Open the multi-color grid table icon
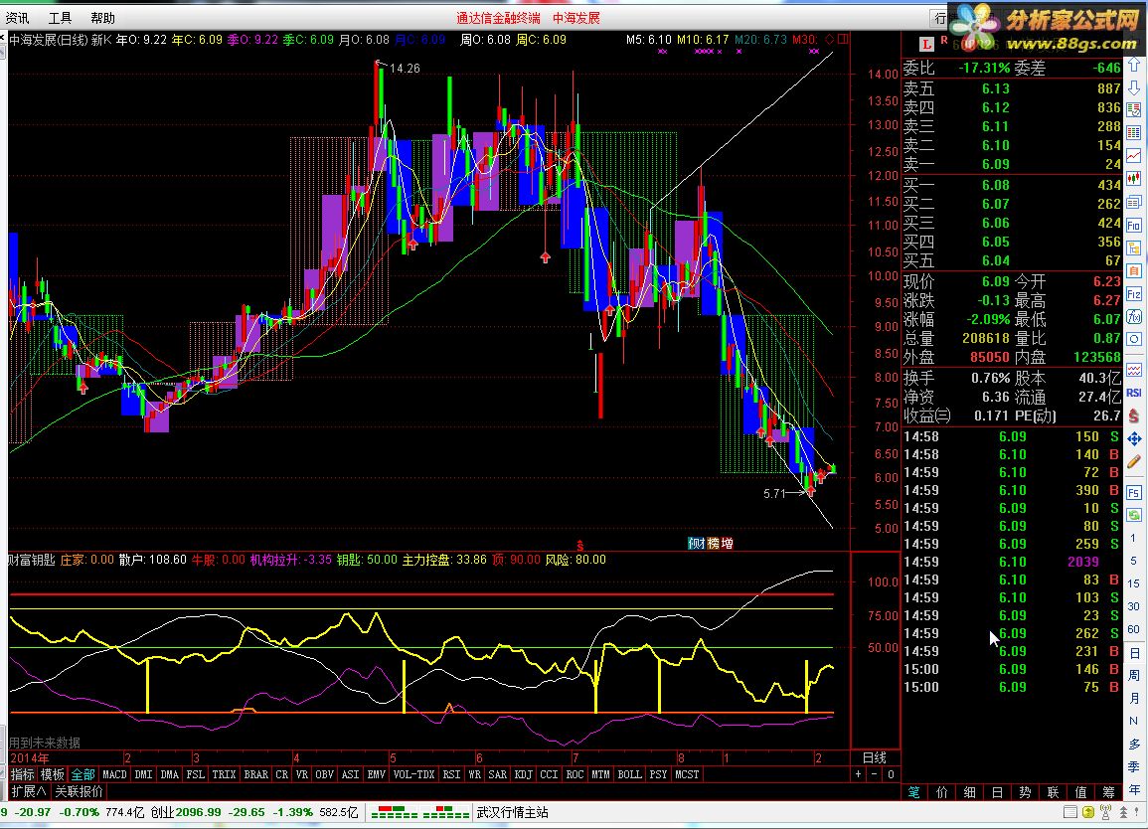The image size is (1148, 829). [x=1134, y=133]
